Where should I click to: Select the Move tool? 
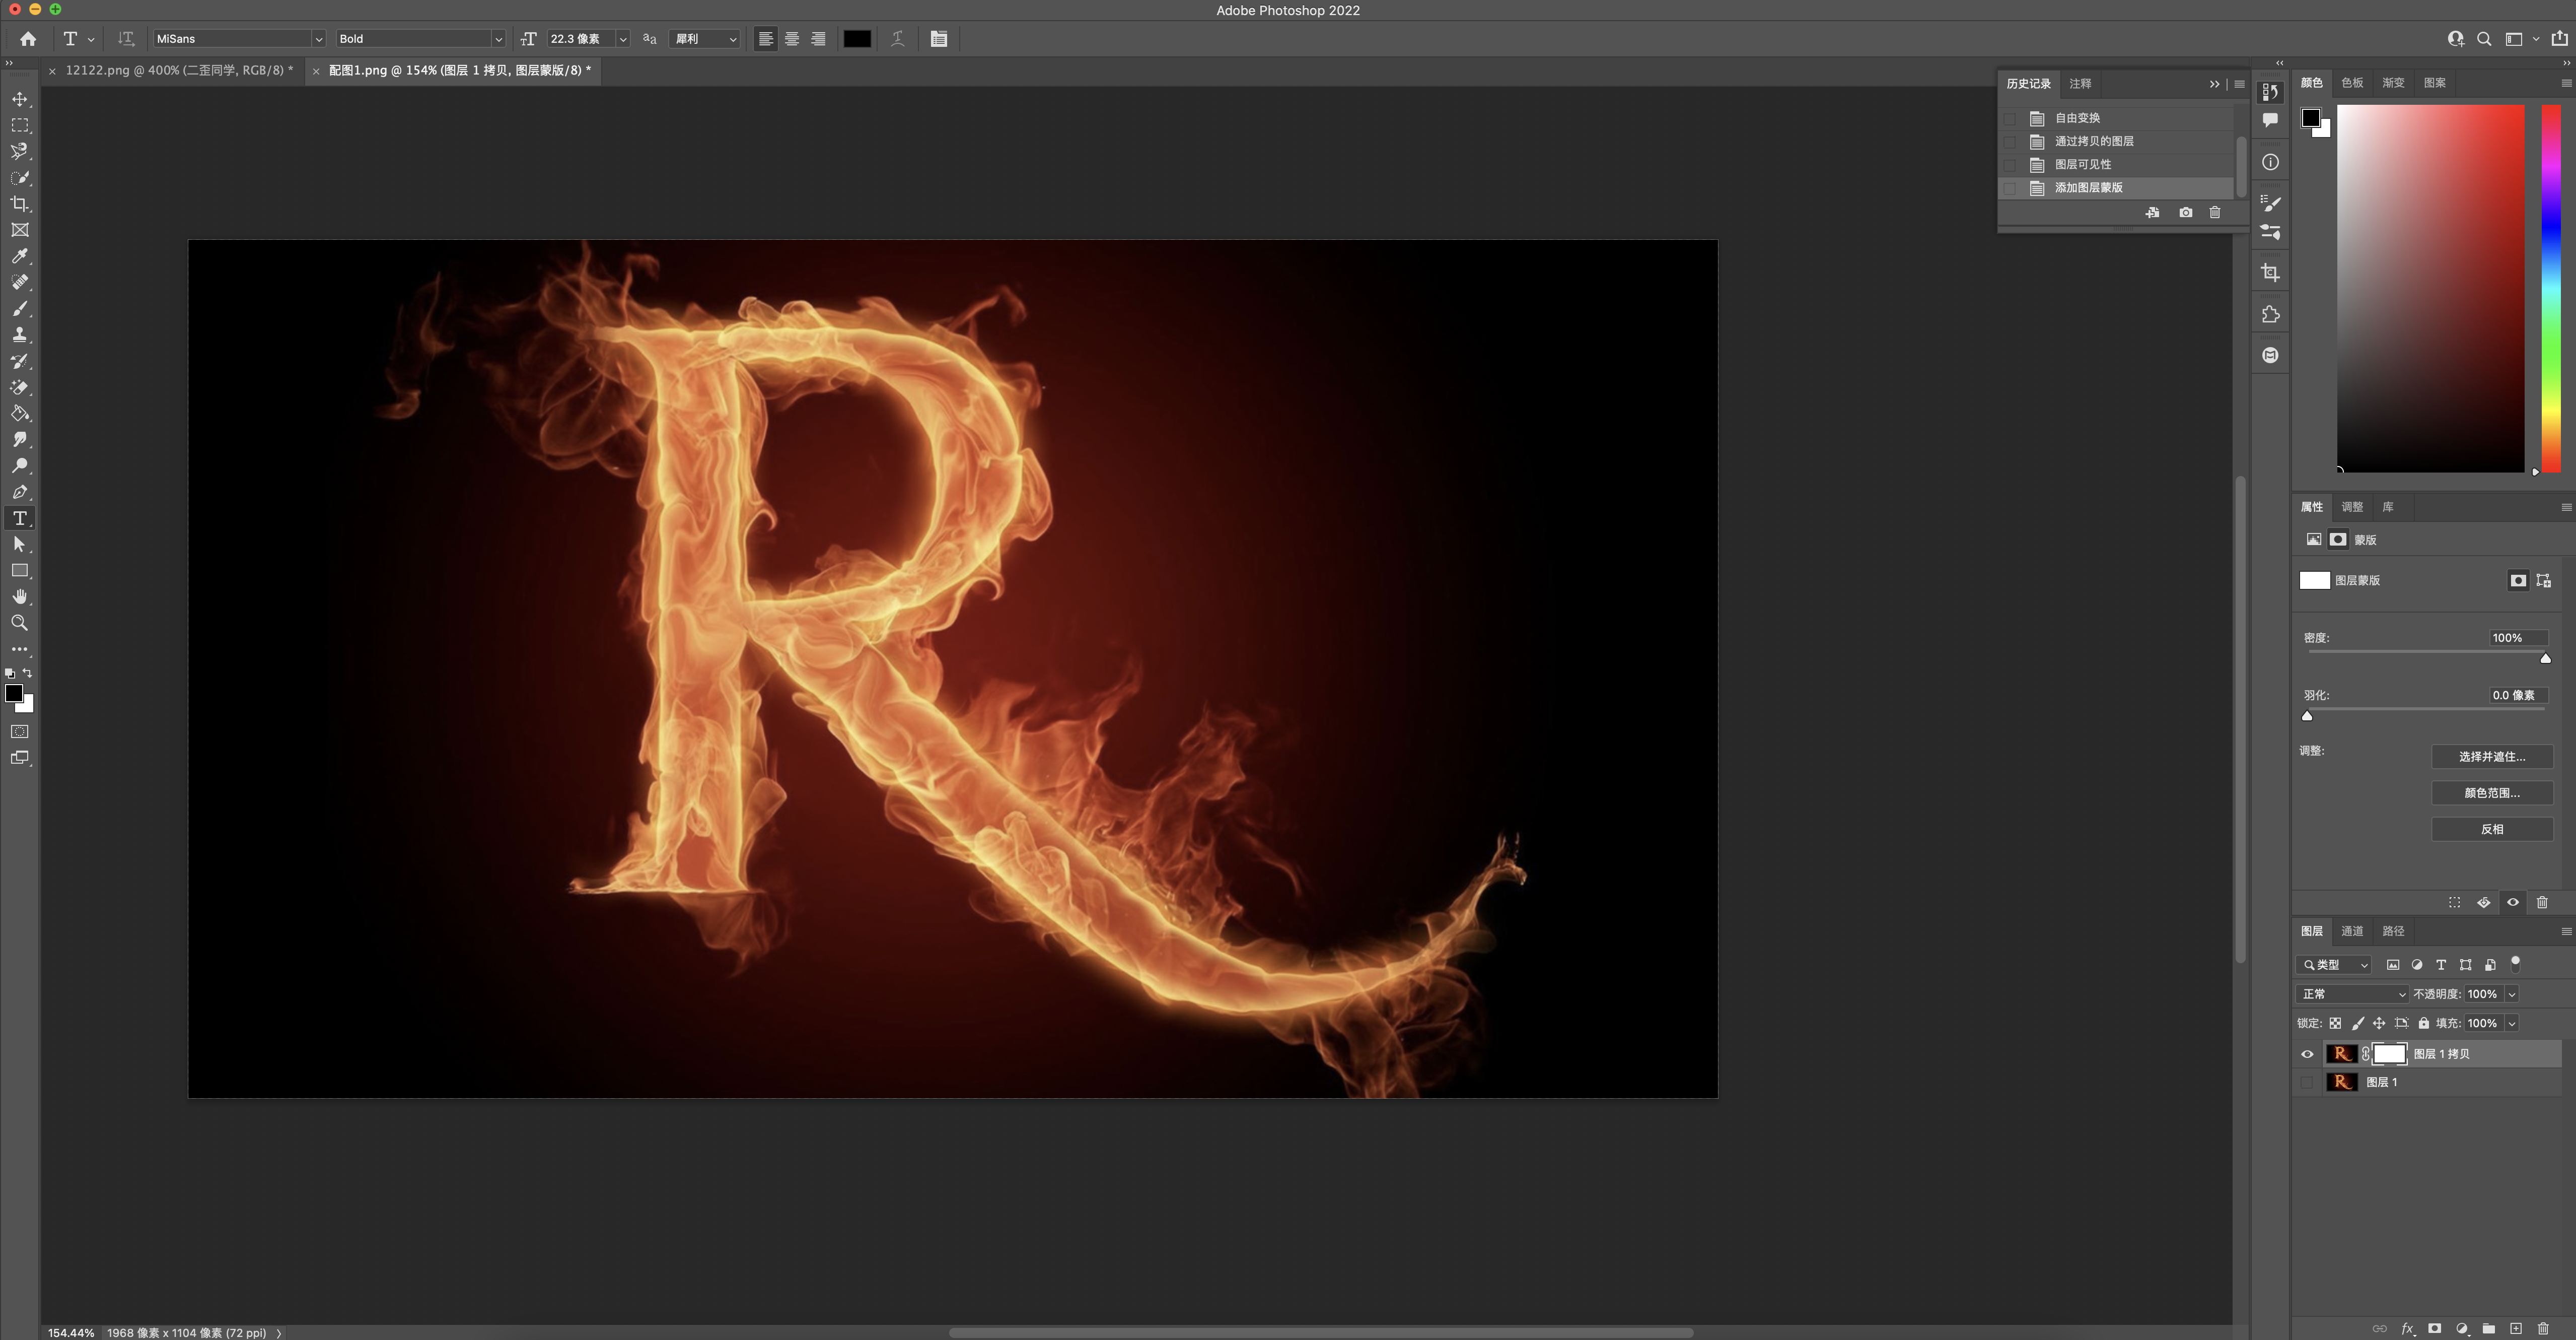pos(20,99)
